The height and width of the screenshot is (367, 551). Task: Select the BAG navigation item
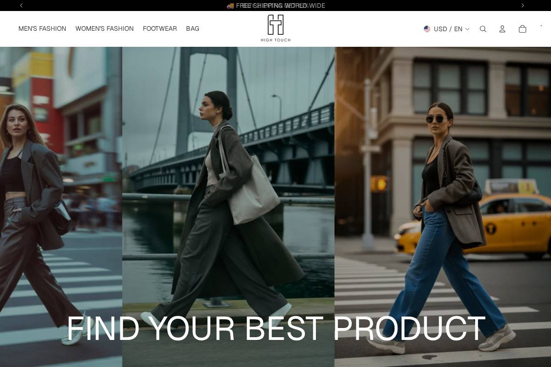(192, 28)
